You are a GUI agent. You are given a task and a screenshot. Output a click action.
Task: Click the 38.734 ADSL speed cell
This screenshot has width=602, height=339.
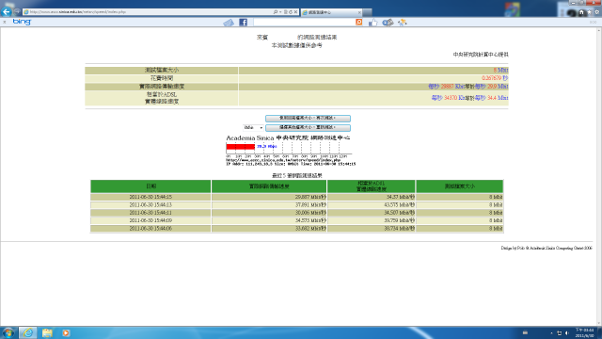372,228
